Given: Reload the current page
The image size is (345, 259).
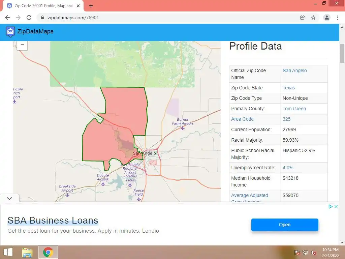Looking at the screenshot, I should [29, 18].
